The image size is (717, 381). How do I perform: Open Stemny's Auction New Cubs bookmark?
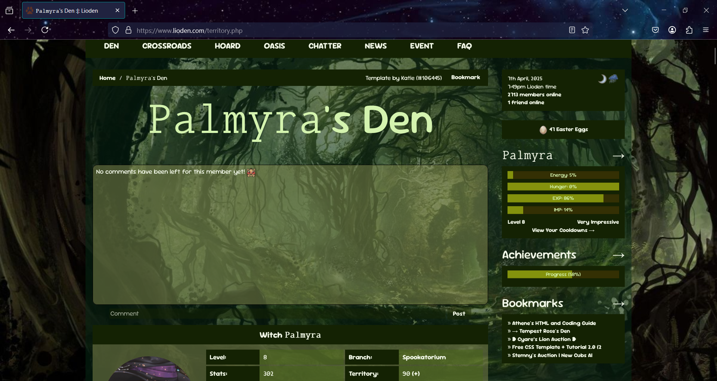(x=552, y=355)
